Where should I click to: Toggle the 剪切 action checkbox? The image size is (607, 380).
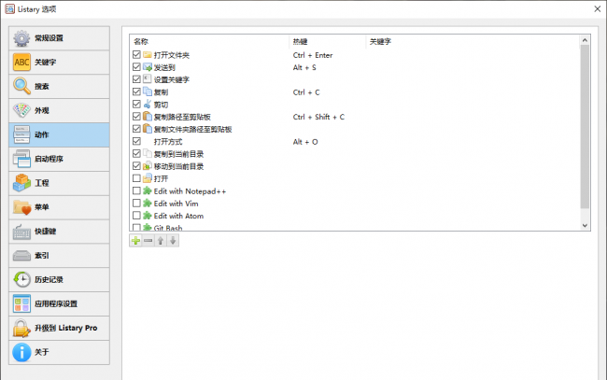[x=136, y=104]
